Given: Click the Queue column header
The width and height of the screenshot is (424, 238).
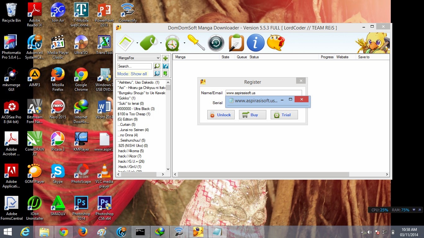Looking at the screenshot, I should (x=241, y=57).
